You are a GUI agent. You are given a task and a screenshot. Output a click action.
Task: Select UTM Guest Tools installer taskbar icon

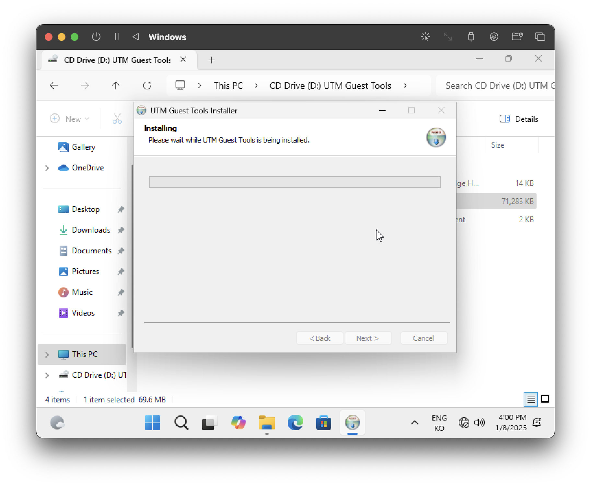pyautogui.click(x=352, y=422)
